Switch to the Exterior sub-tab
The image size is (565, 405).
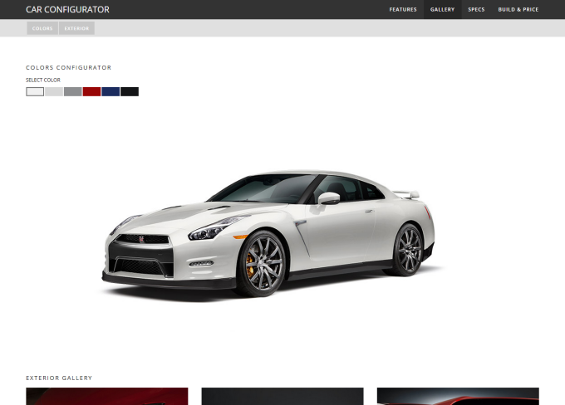(76, 28)
